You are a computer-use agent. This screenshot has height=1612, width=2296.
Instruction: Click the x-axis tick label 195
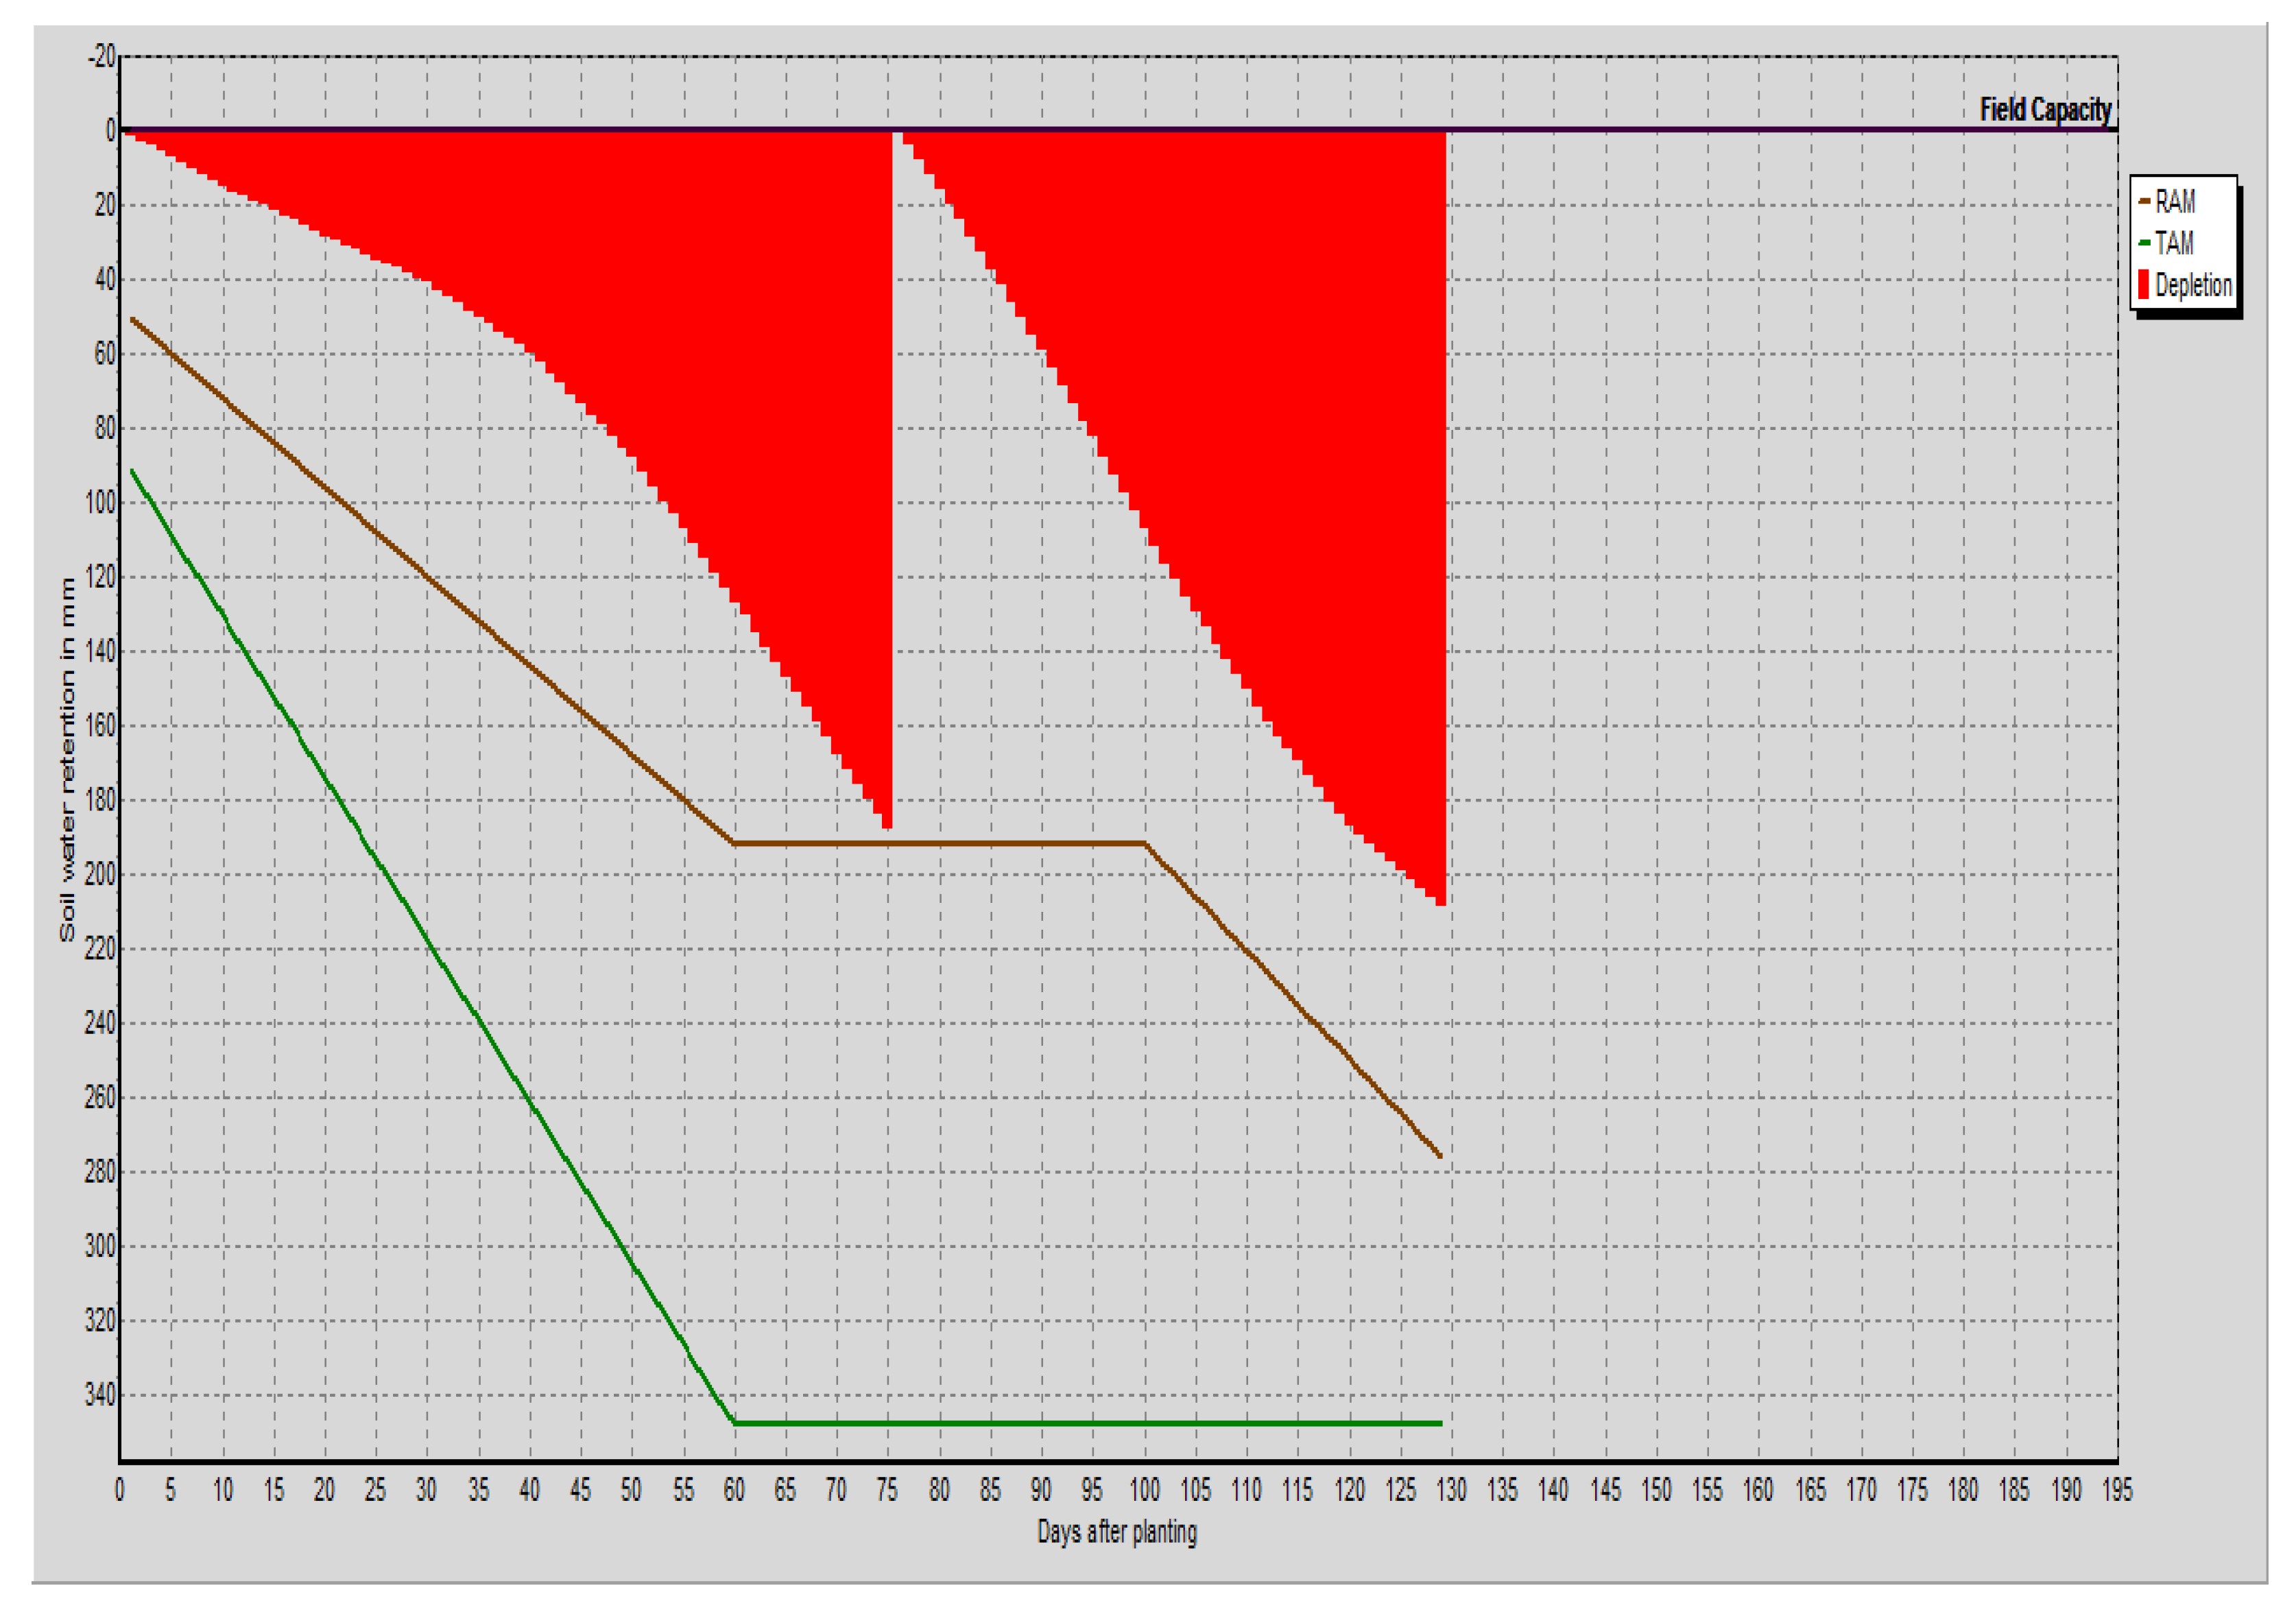pos(2116,1490)
